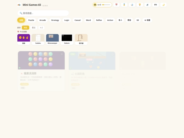Select the 全部 (All) category filter
184x138 pixels.
pos(21,20)
